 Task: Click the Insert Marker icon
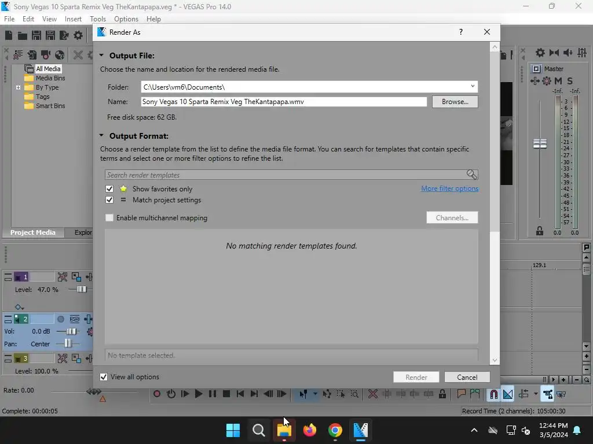(x=461, y=394)
